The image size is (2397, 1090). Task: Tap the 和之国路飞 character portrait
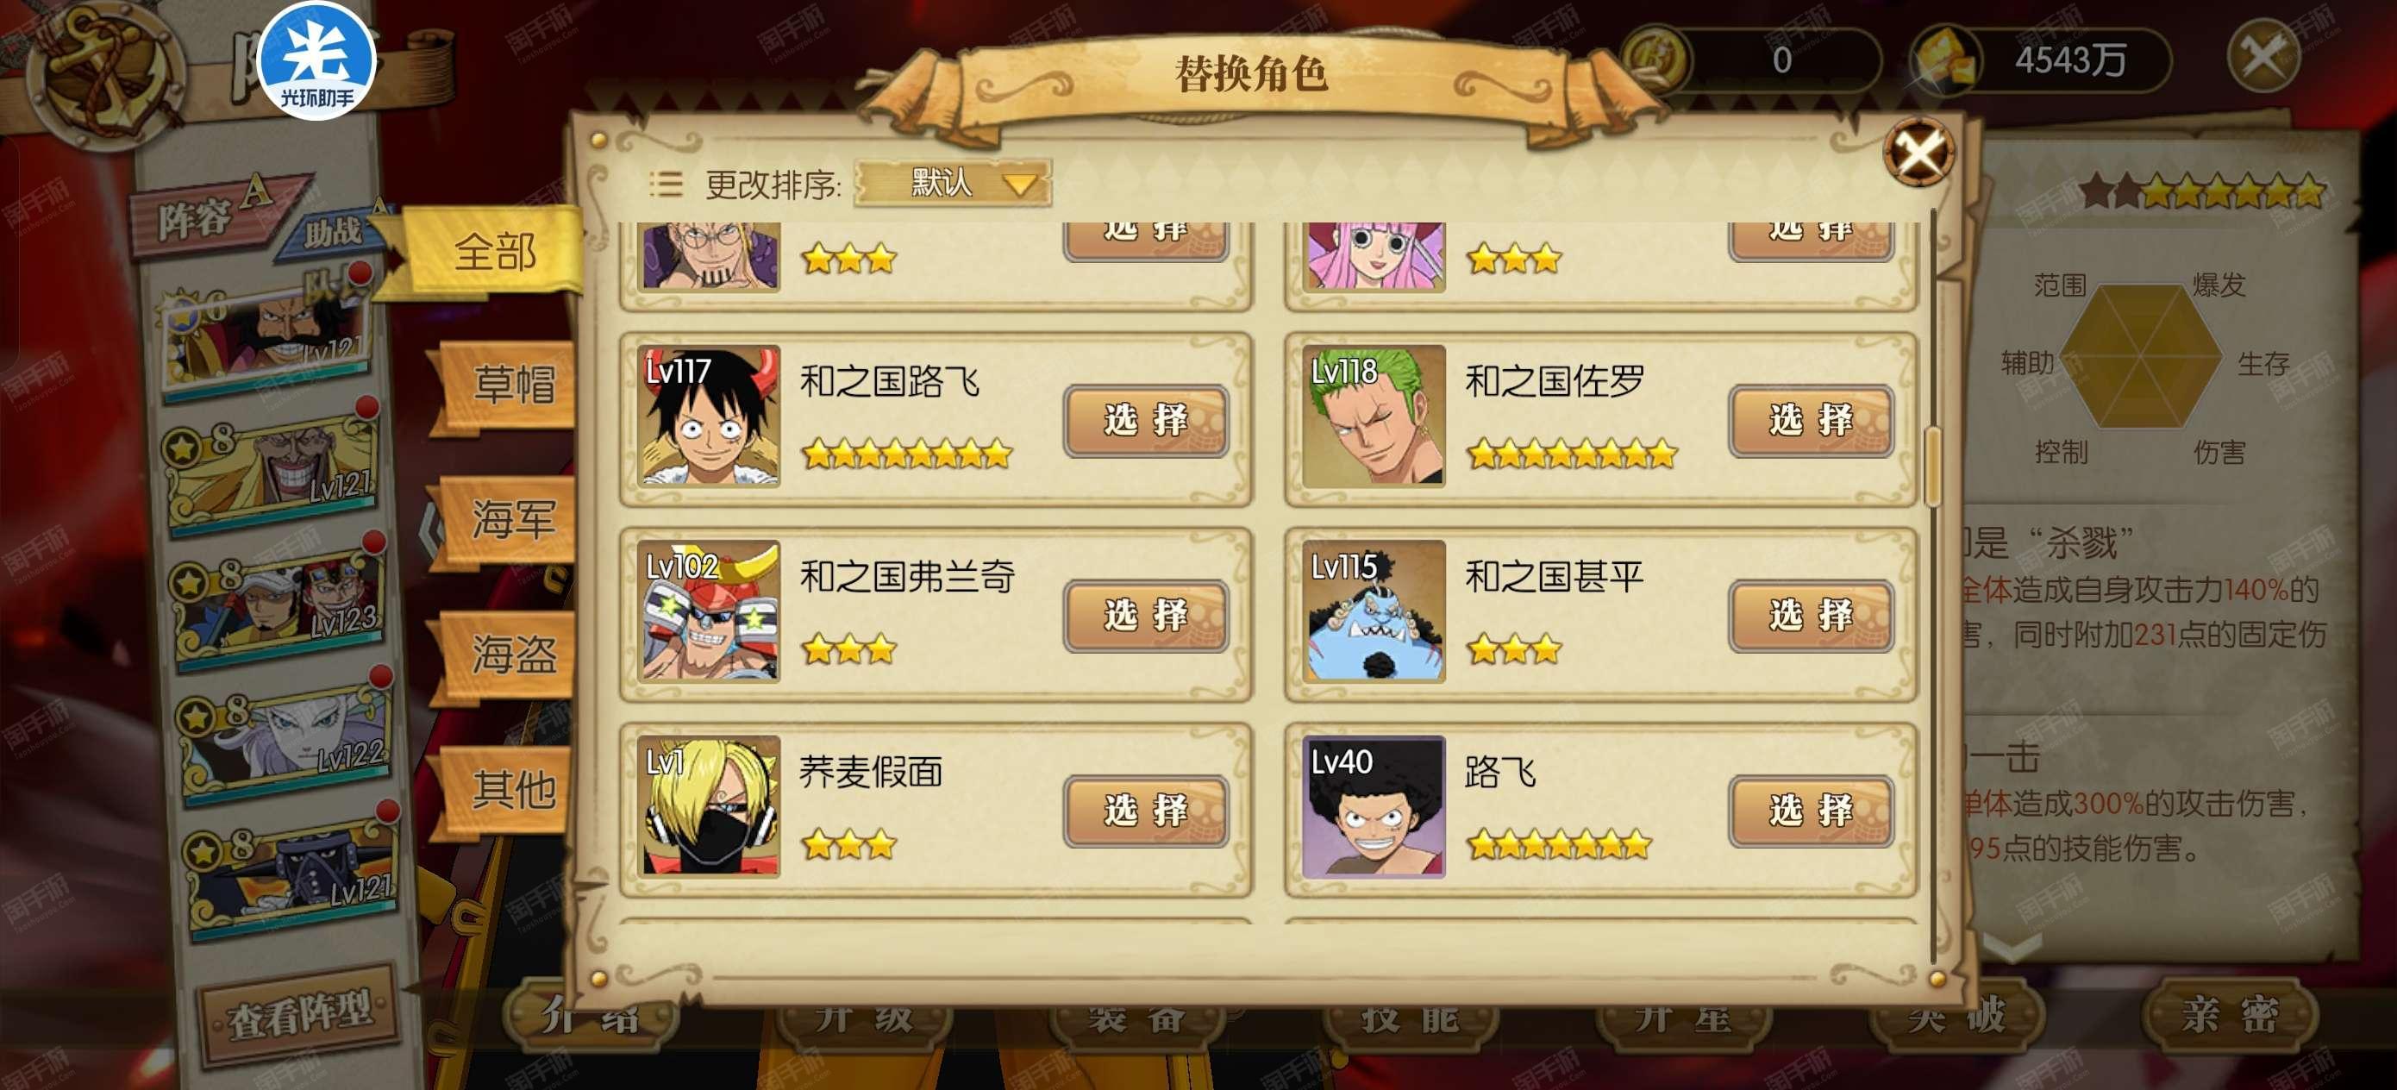[709, 417]
